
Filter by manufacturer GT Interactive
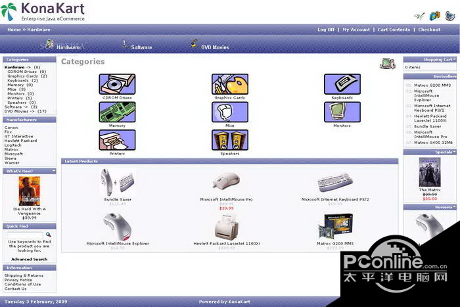(x=19, y=136)
